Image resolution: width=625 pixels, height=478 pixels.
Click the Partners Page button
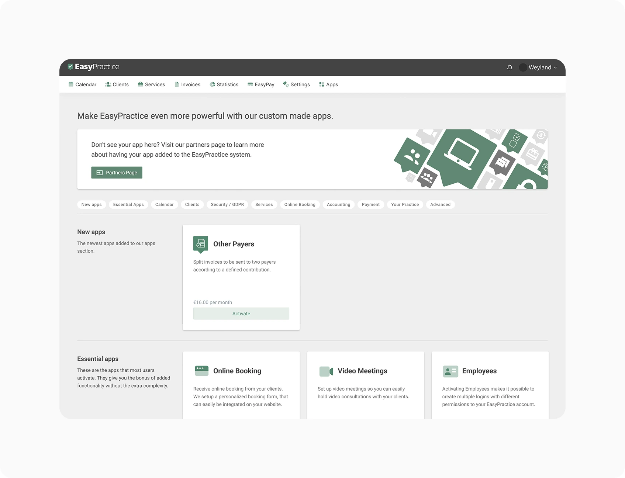[117, 173]
